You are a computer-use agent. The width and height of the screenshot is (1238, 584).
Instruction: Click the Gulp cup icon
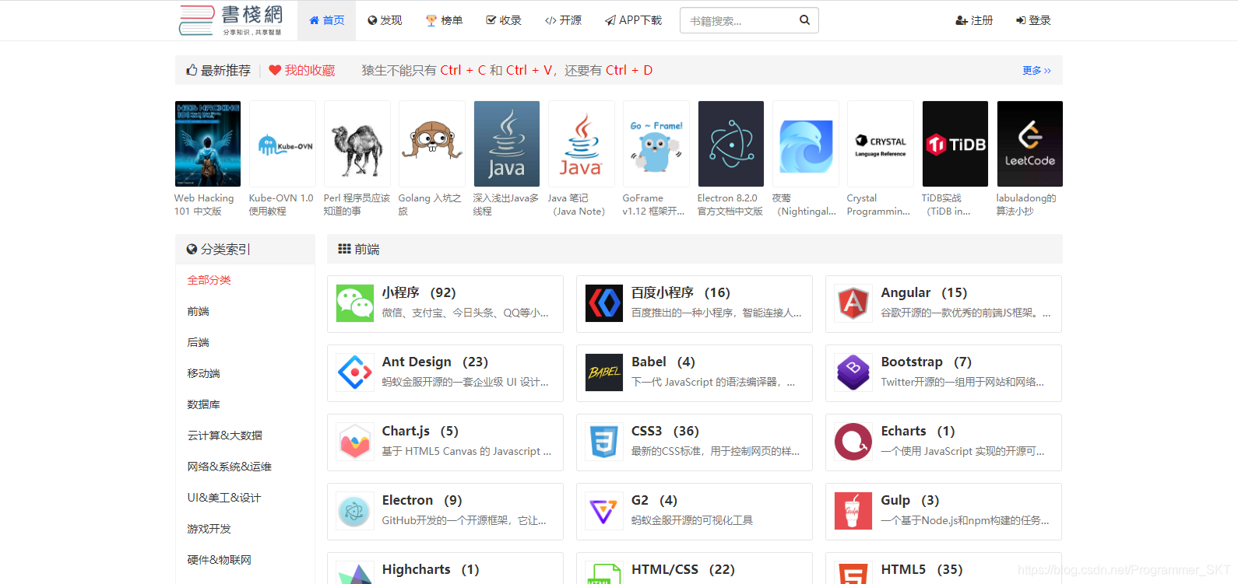(853, 511)
